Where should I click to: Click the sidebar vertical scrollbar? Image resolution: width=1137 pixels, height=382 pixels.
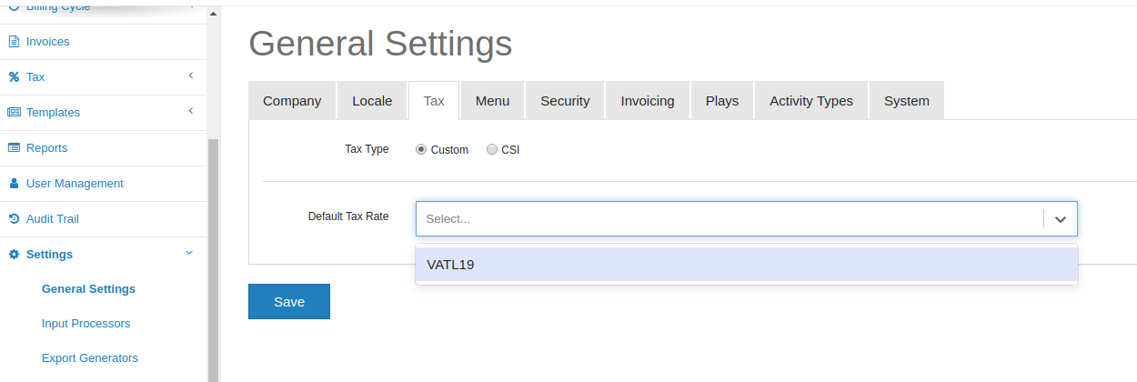coord(213,259)
